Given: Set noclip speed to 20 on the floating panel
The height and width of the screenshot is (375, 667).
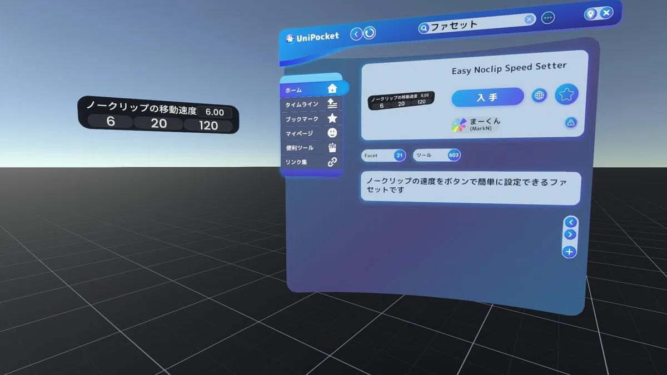Looking at the screenshot, I should pos(159,124).
